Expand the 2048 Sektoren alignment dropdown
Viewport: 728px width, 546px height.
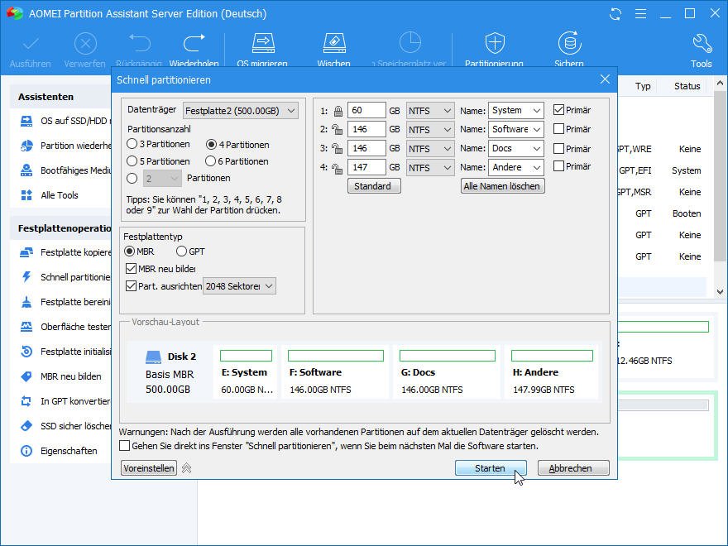coord(239,286)
